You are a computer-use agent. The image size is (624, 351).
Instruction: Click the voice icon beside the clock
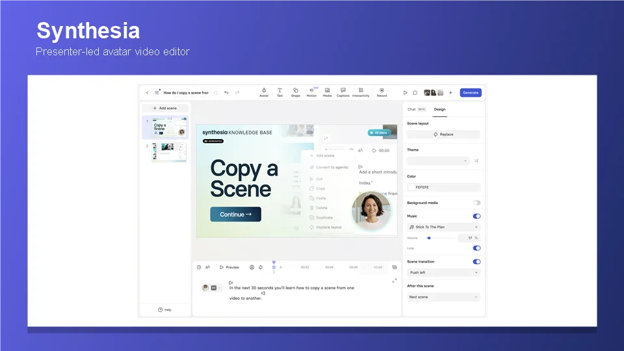(207, 267)
